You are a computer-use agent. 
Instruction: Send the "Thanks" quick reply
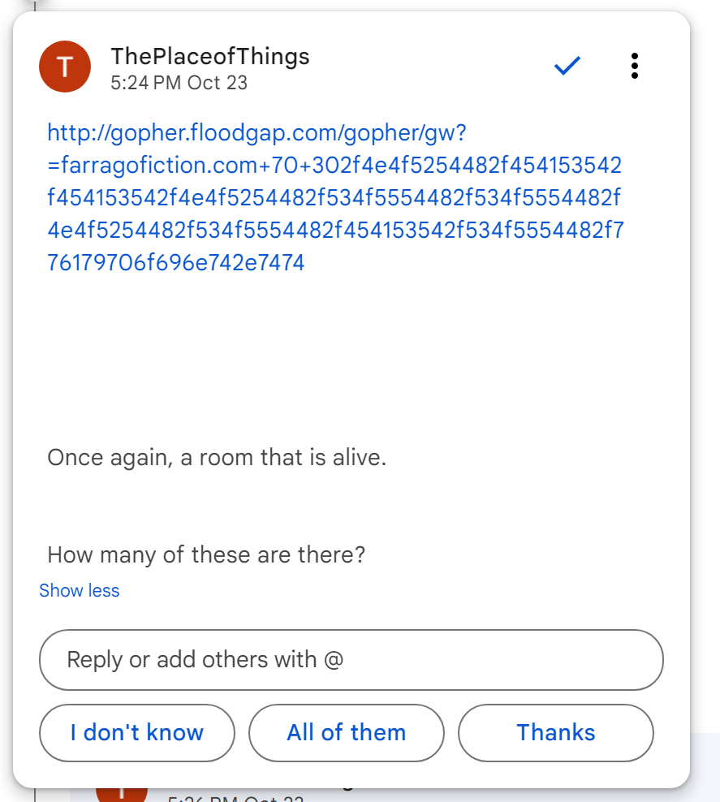(556, 732)
